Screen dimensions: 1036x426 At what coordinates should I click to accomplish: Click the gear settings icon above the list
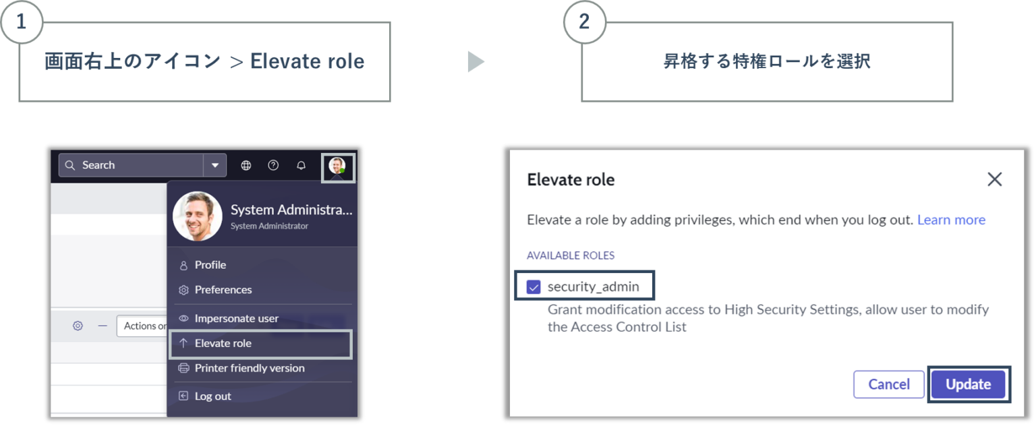(x=78, y=326)
